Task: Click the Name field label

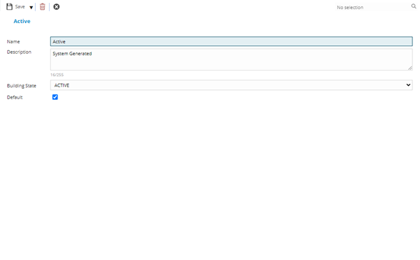Action: coord(13,42)
